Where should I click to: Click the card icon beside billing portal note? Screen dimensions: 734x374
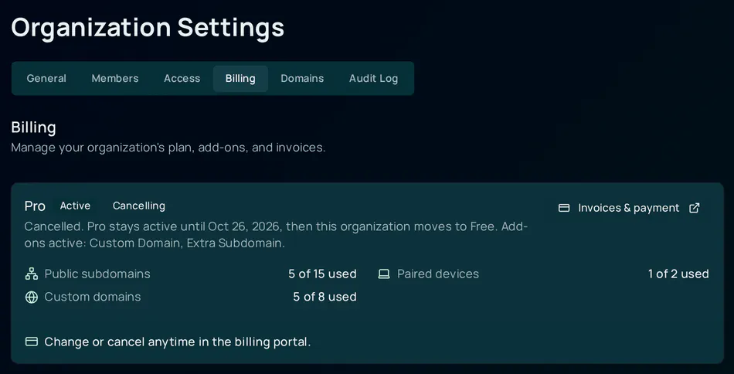click(32, 342)
